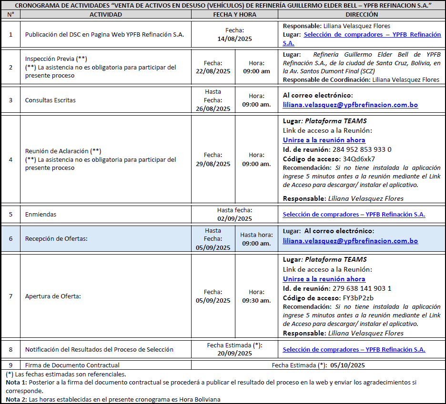Click the '09:00 am.' time in the Reunión de Aclaración row
Screen dimensions: 446x404
tap(256, 164)
